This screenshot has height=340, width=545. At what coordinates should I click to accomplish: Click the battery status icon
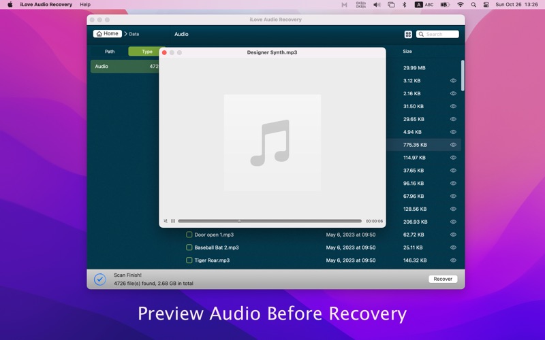pyautogui.click(x=445, y=5)
